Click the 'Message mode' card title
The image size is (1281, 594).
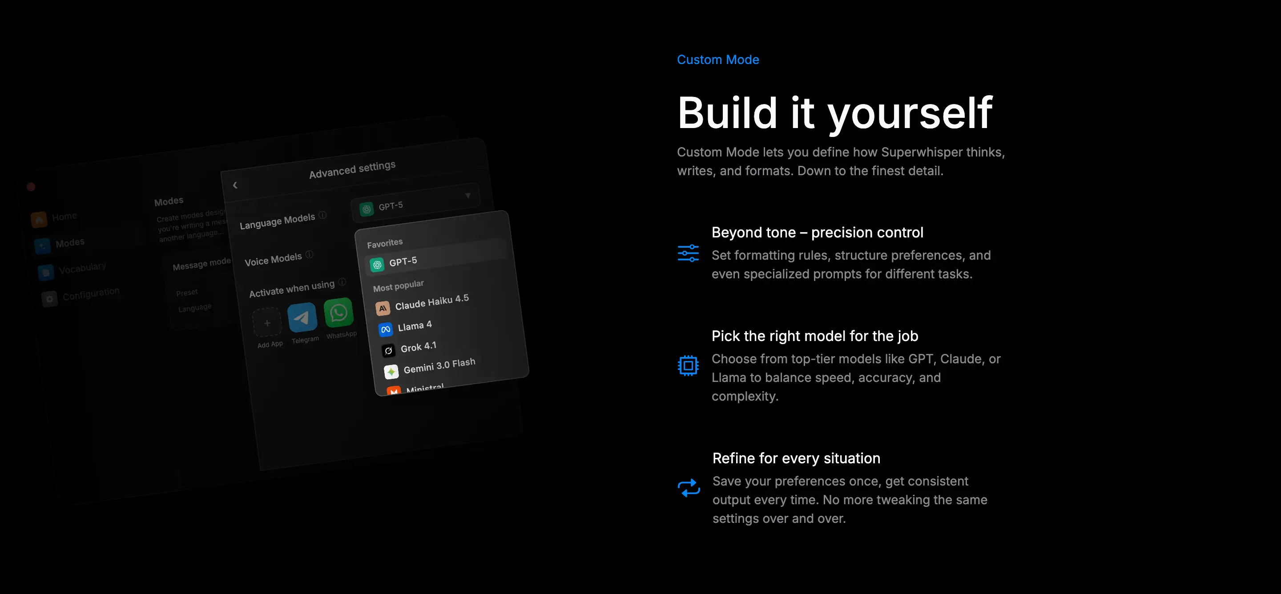[x=201, y=264]
